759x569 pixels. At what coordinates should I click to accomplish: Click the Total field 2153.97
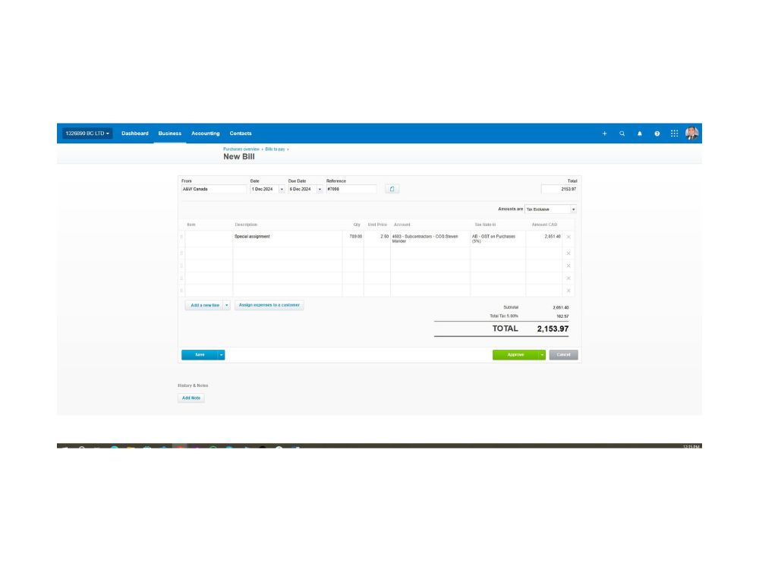click(x=559, y=189)
